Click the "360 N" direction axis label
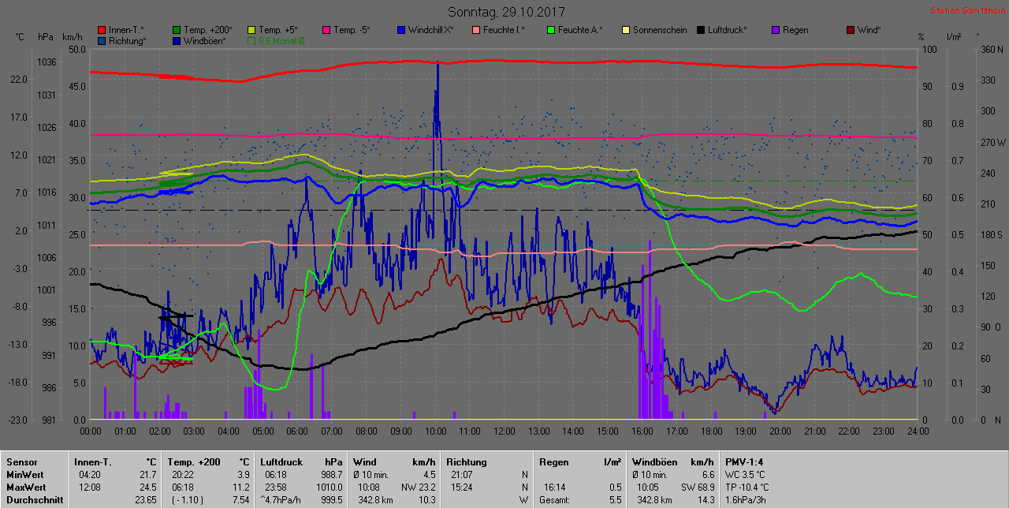Screen dimensions: 1009x508 991,49
